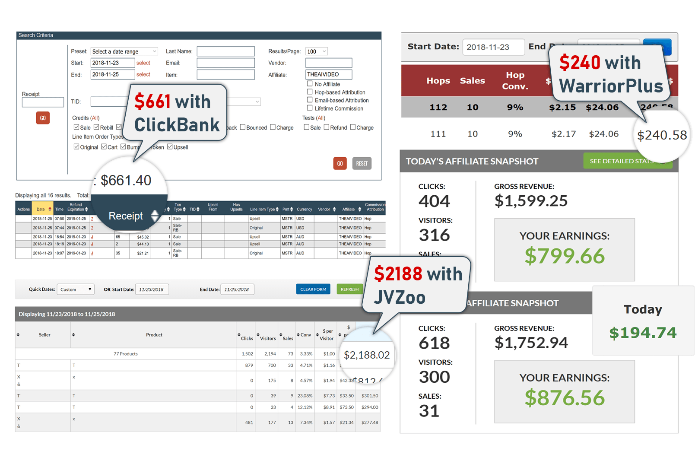
Task: Focus the Email input field
Action: (226, 63)
